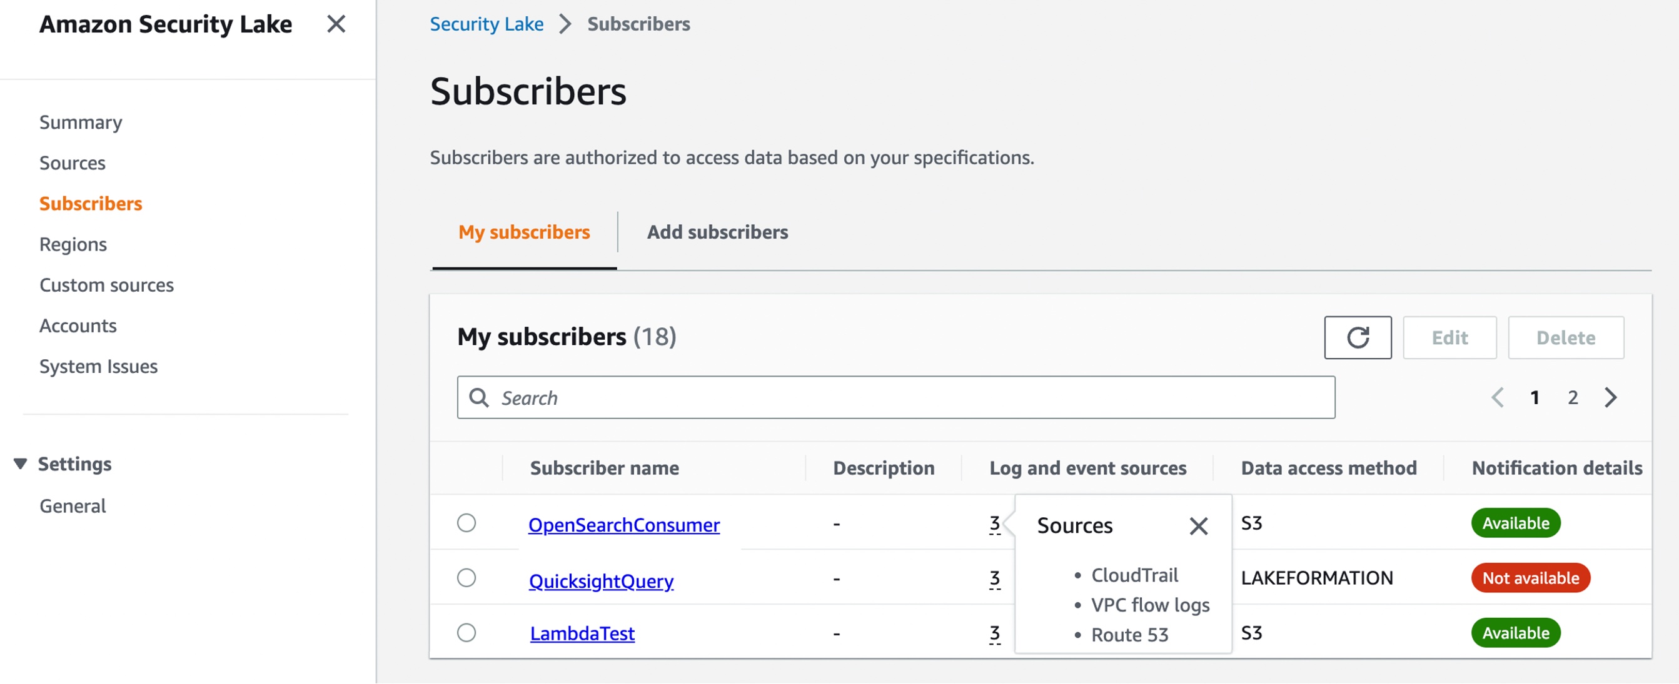Close the Sources popover
Screen dimensions: 1679x684
(x=1197, y=526)
